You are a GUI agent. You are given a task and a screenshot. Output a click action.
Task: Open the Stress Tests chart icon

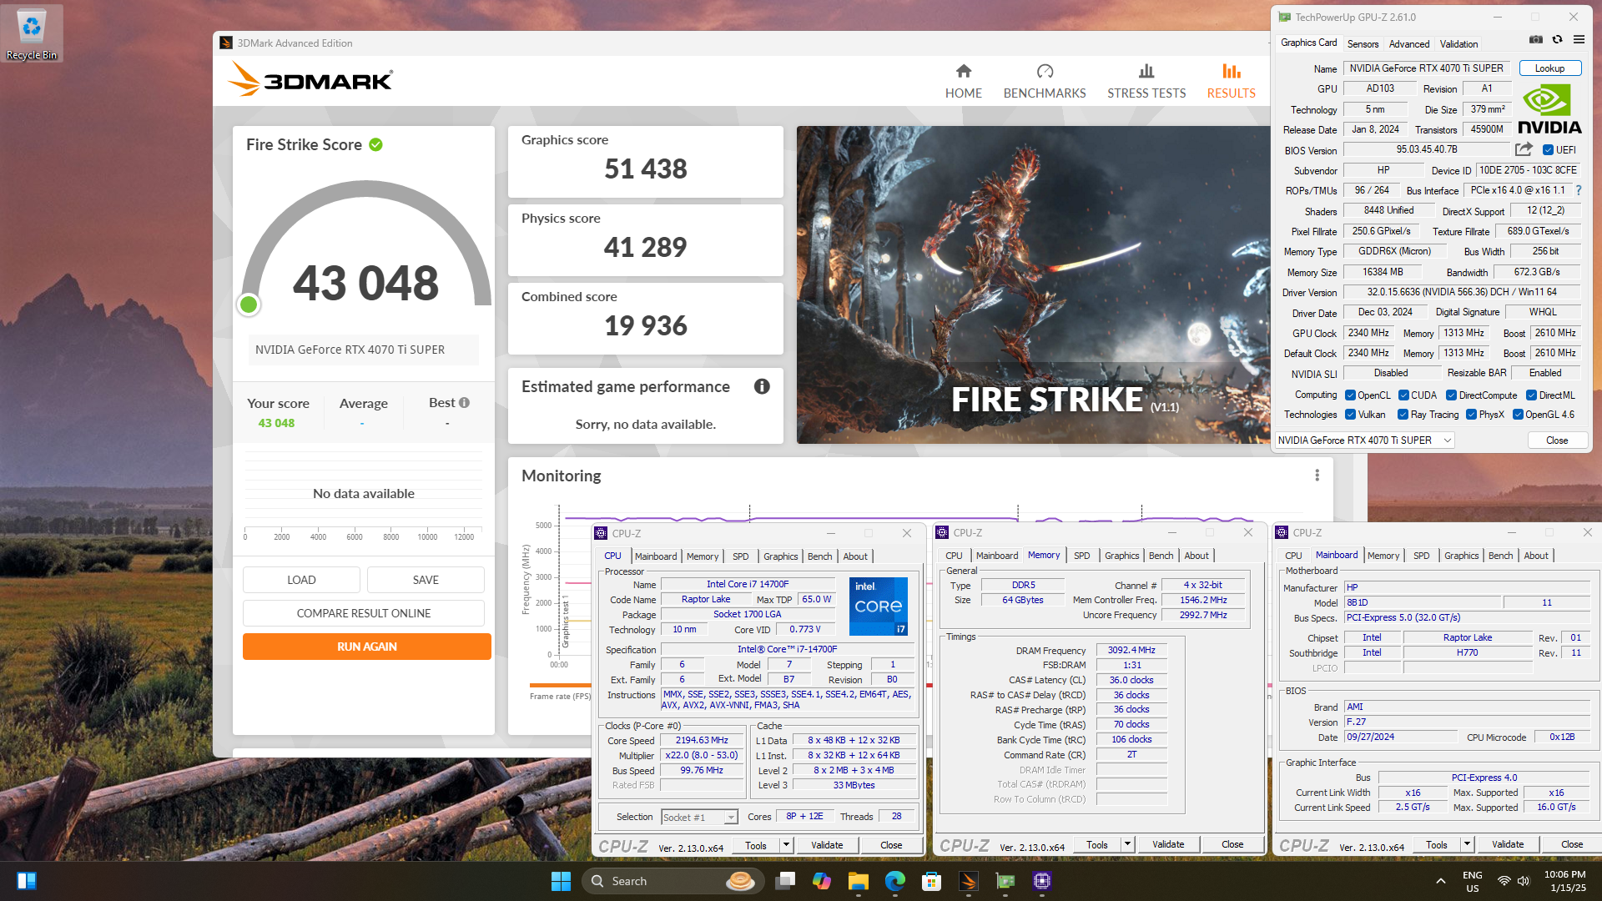(x=1146, y=72)
